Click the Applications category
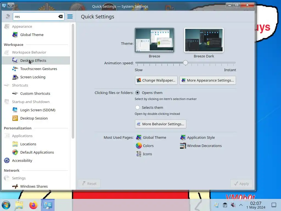This screenshot has height=211, width=281. pyautogui.click(x=36, y=136)
